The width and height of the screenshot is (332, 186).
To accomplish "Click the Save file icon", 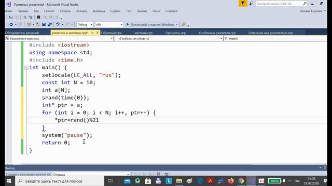I will [x=44, y=24].
